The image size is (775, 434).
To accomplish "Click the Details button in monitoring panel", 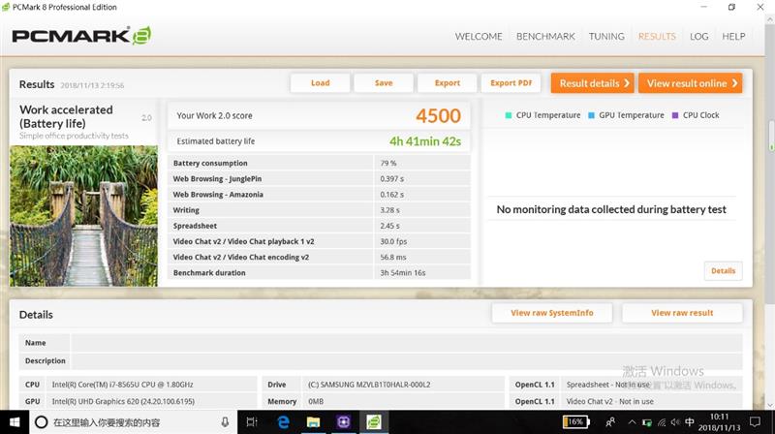I will tap(723, 271).
